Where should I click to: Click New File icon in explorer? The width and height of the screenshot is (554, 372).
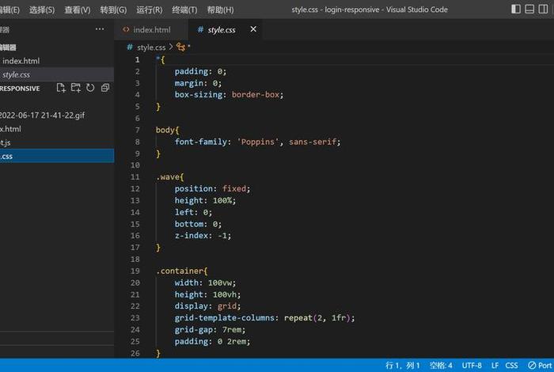[x=61, y=88]
